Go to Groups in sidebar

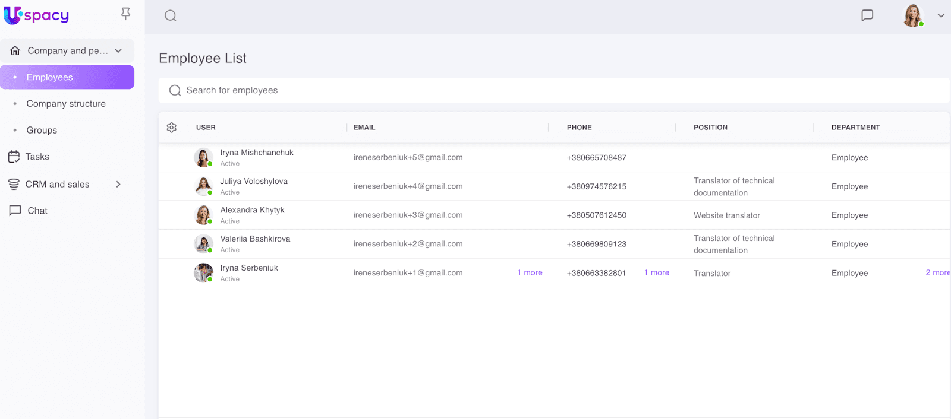pos(42,131)
